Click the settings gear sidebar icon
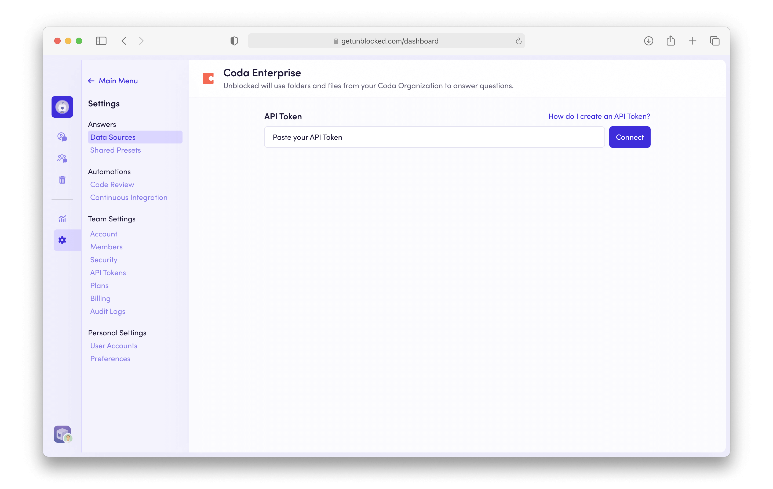This screenshot has width=773, height=489. click(x=62, y=240)
